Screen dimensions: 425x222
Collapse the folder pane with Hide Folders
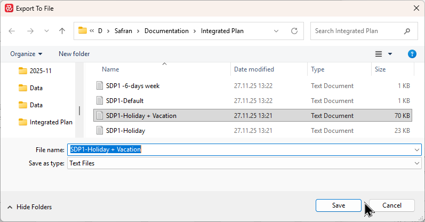(x=29, y=207)
